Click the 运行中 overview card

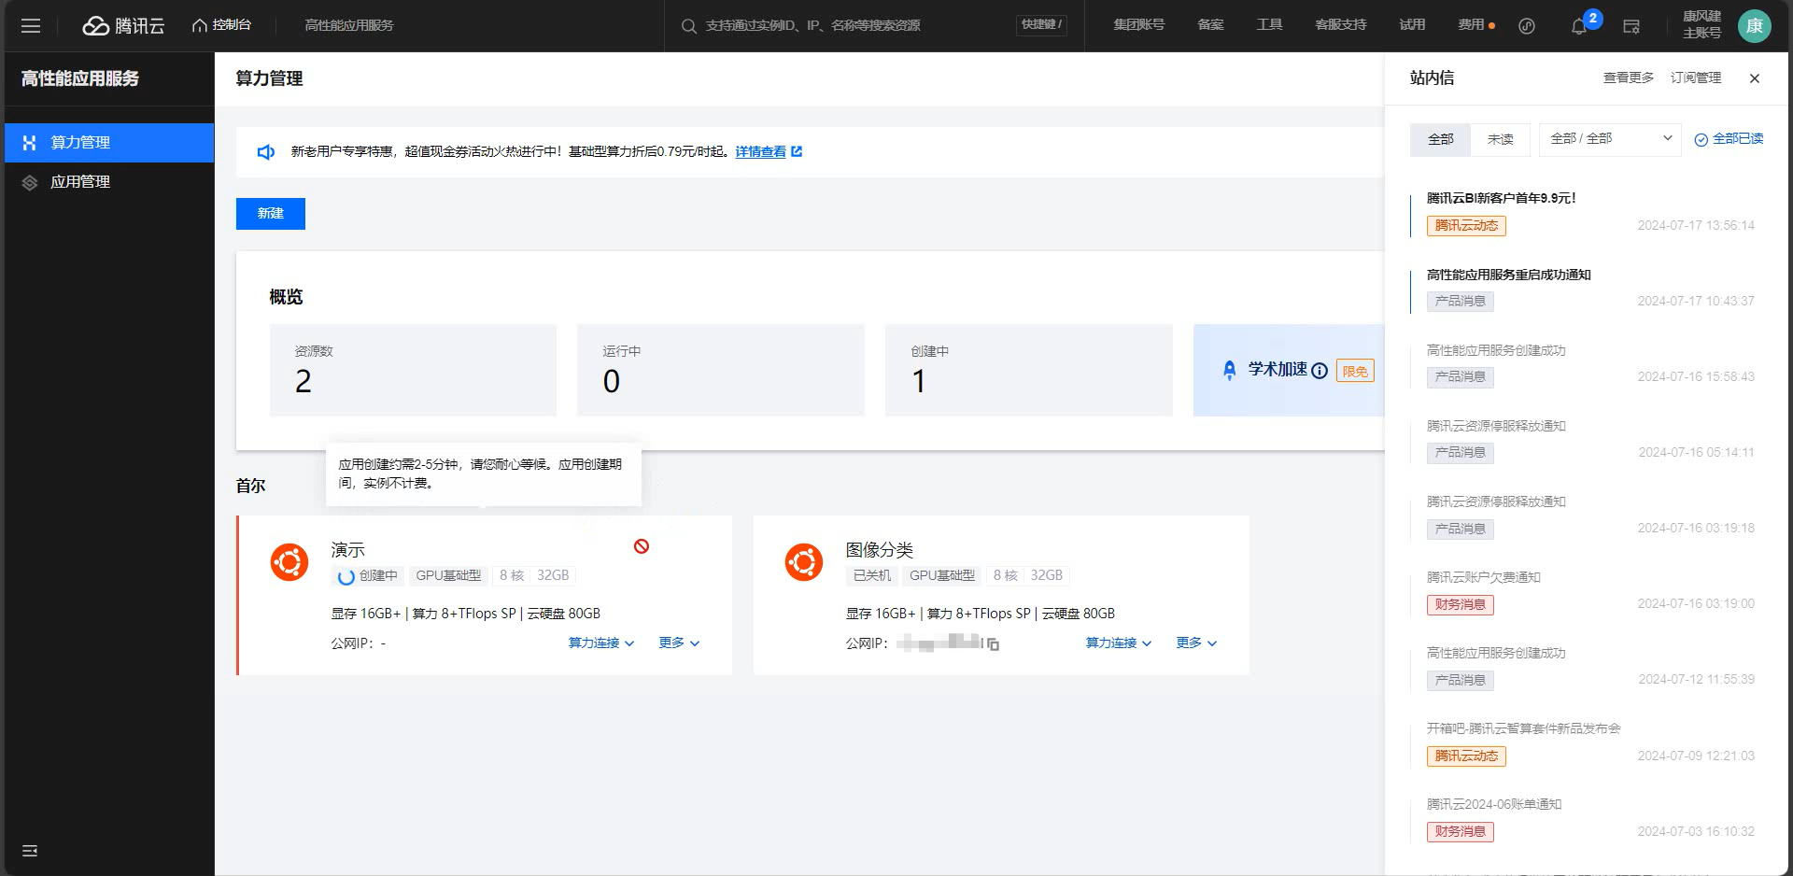pos(721,370)
